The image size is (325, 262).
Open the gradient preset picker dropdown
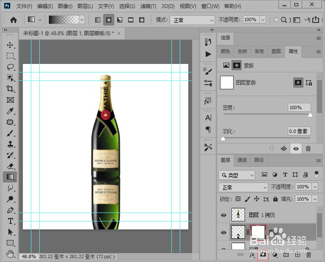82,20
